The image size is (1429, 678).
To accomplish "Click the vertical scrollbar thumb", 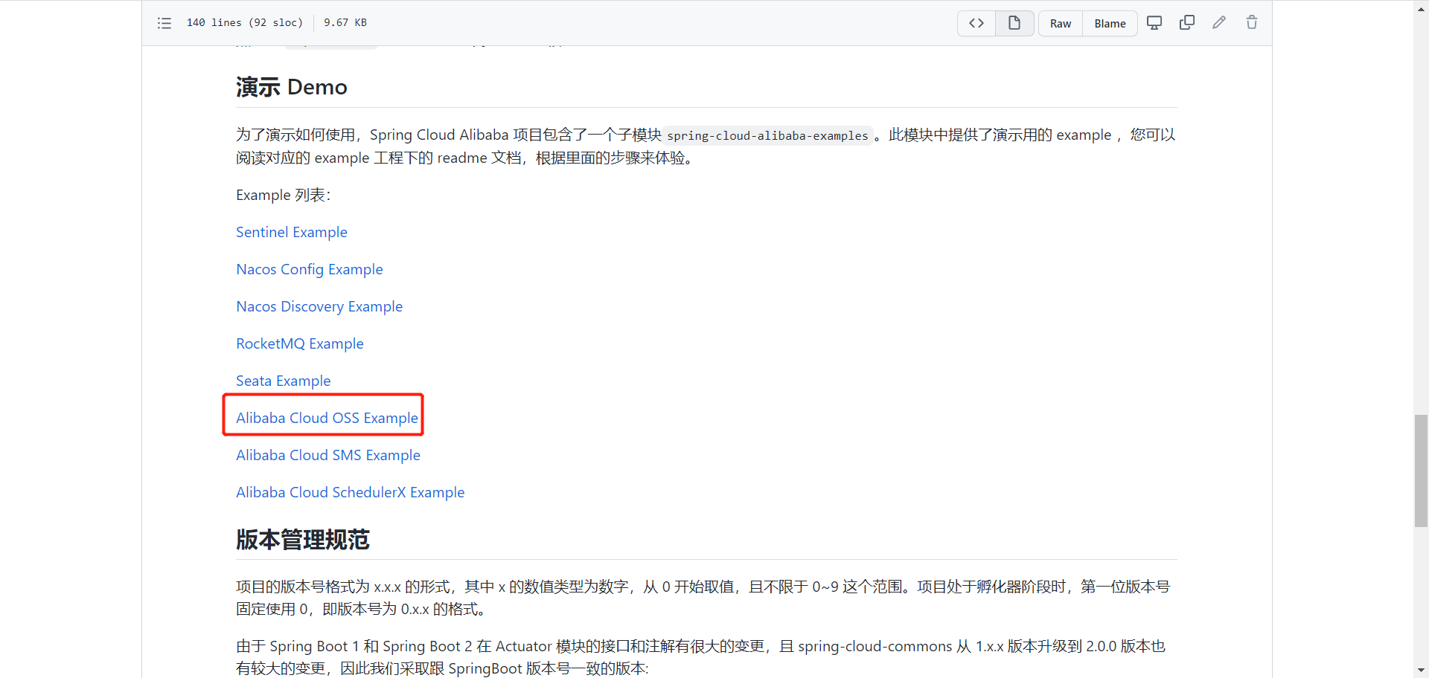I will tap(1421, 471).
